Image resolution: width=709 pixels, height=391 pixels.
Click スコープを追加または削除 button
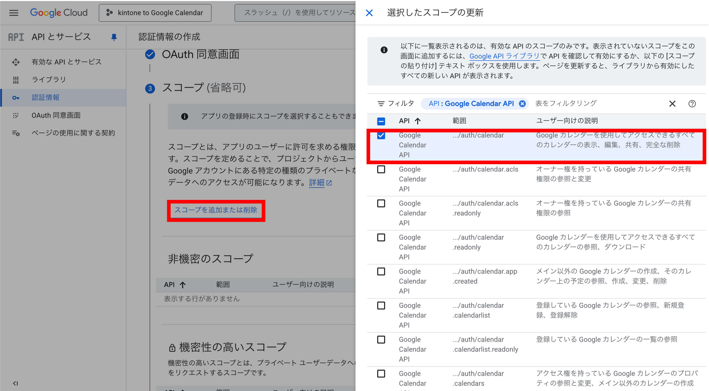[x=216, y=210]
